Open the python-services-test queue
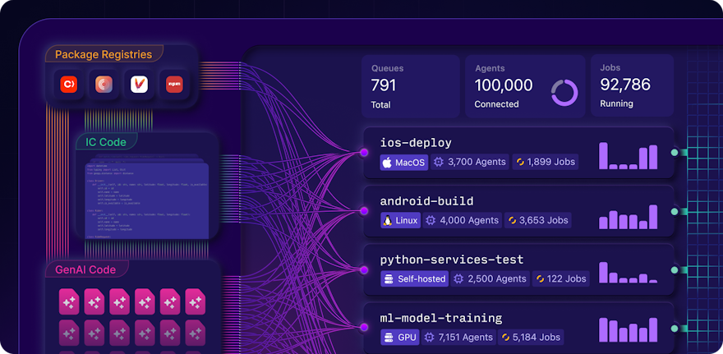This screenshot has width=723, height=354. 519,269
